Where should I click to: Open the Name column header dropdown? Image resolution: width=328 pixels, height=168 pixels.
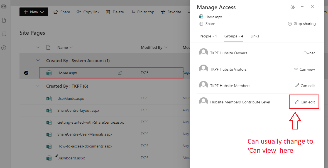[x=72, y=47]
